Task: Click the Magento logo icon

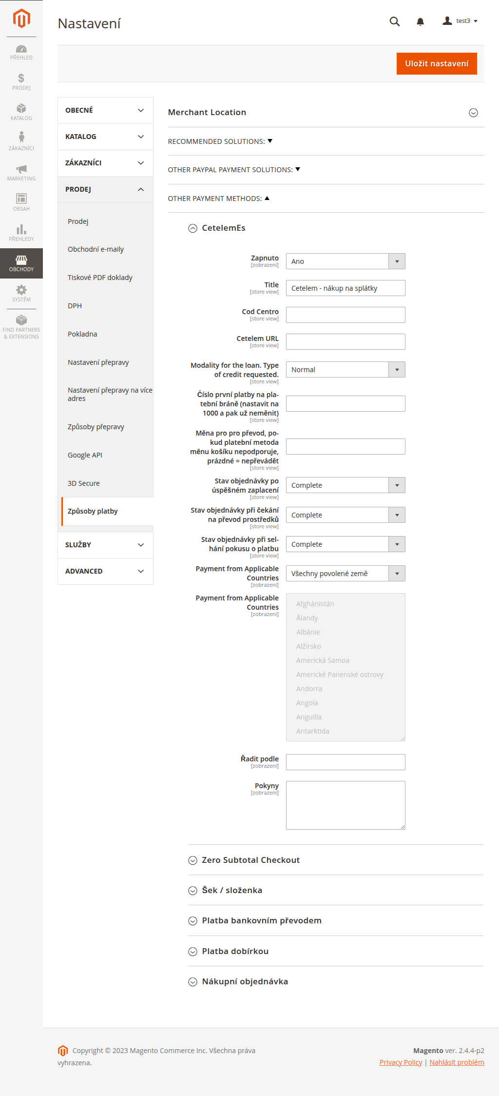Action: point(21,19)
